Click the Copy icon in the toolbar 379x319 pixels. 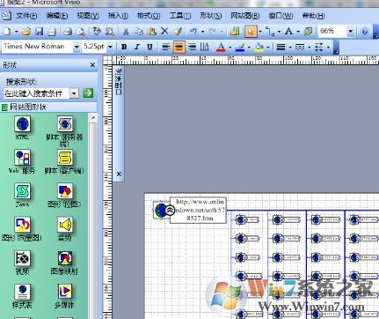point(139,31)
